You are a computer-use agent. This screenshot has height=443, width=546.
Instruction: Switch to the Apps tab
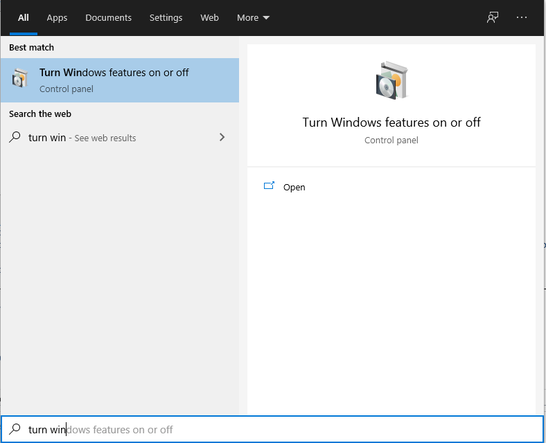[57, 18]
